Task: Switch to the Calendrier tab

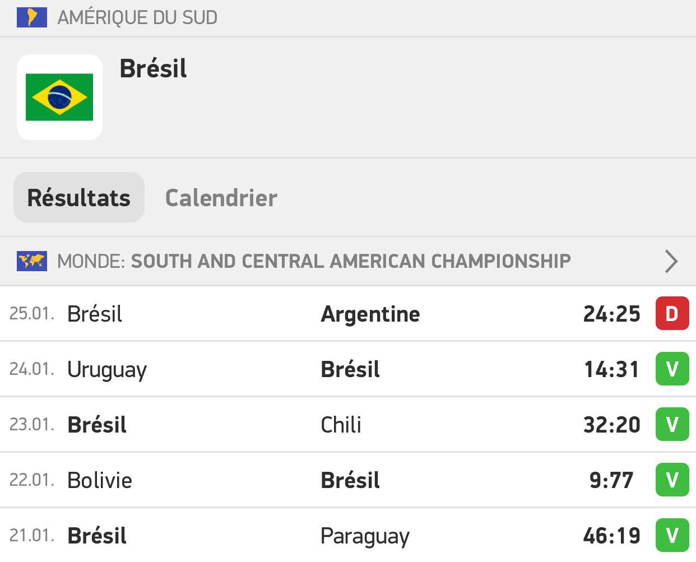Action: (x=221, y=198)
